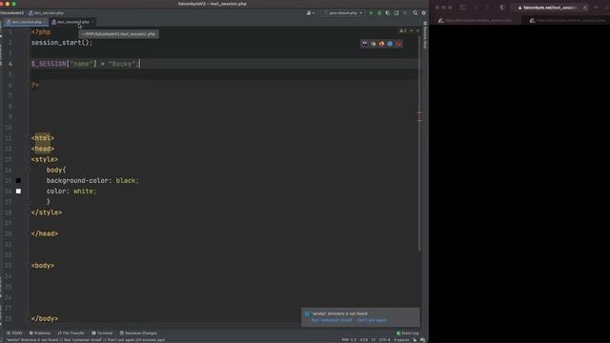Open a new tab with Safari plus icon
Viewport: 610px width, 343px height.
597,8
